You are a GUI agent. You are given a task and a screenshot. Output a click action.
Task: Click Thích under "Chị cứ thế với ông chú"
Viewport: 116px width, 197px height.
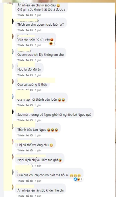pyautogui.click(x=21, y=151)
